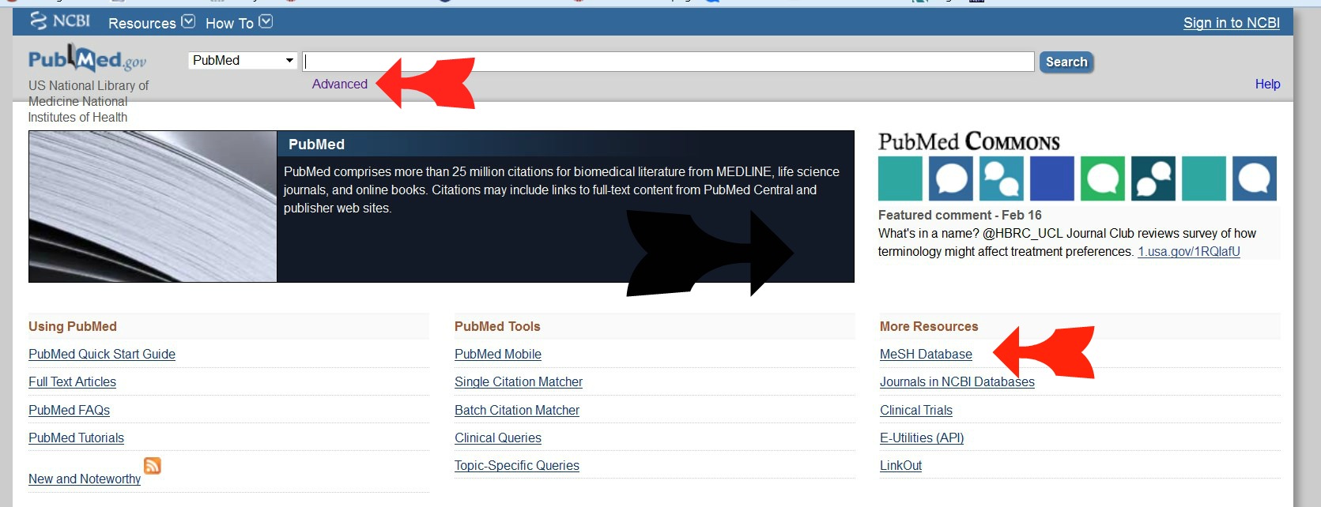Click the PubMed.gov logo
Viewport: 1321px width, 507px height.
[x=87, y=58]
